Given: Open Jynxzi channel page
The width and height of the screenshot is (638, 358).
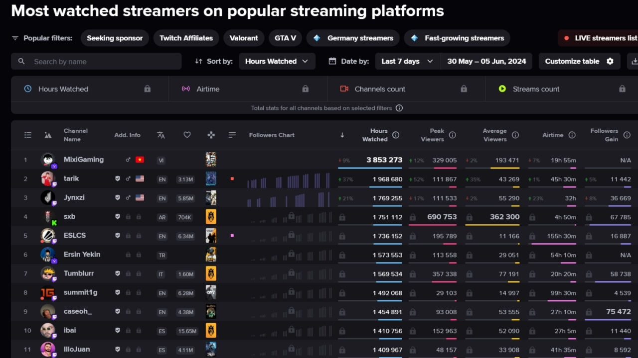Looking at the screenshot, I should (74, 197).
